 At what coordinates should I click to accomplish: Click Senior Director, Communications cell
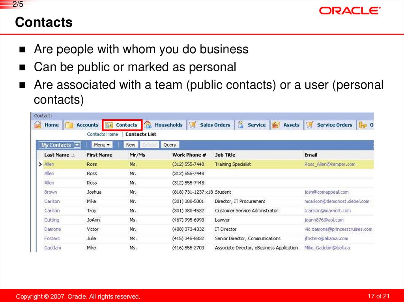coord(248,239)
